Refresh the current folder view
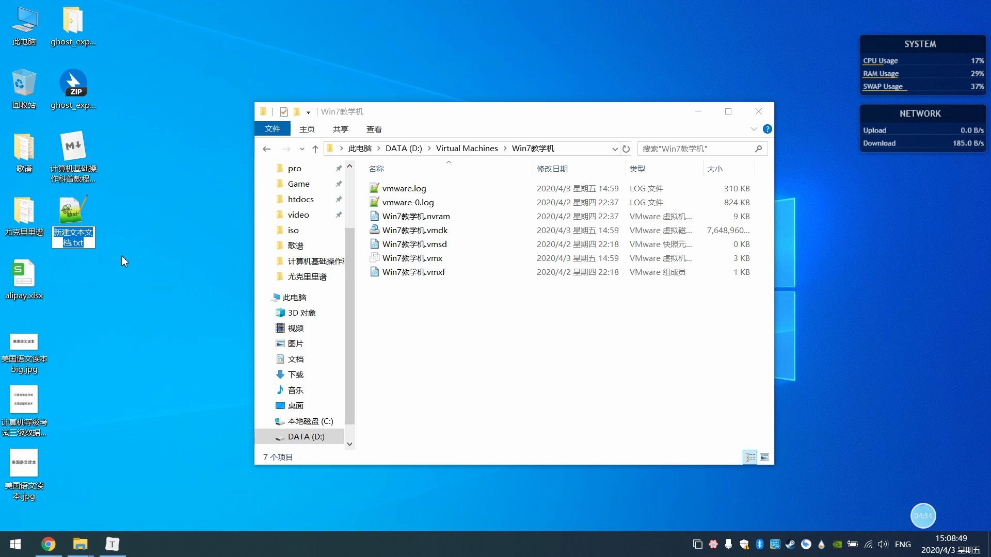The width and height of the screenshot is (991, 557). click(626, 149)
